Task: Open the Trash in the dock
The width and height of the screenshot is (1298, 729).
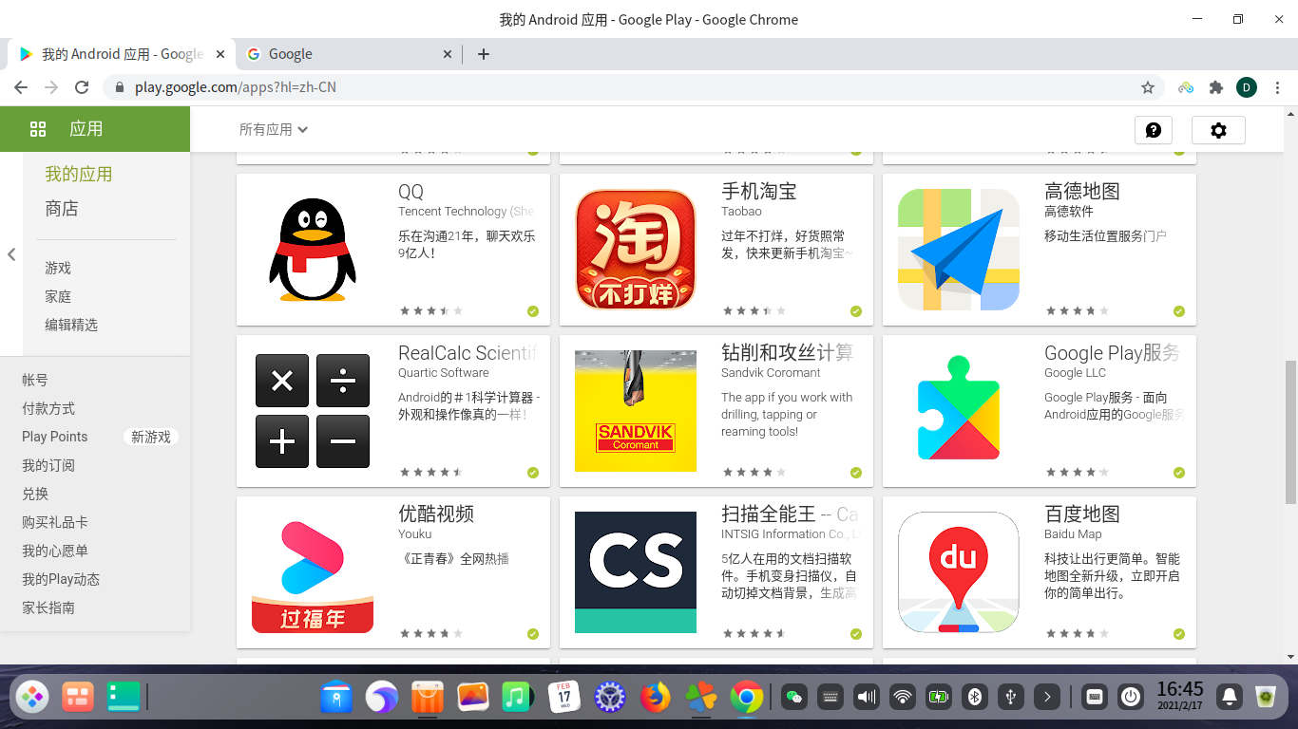Action: (x=1266, y=697)
